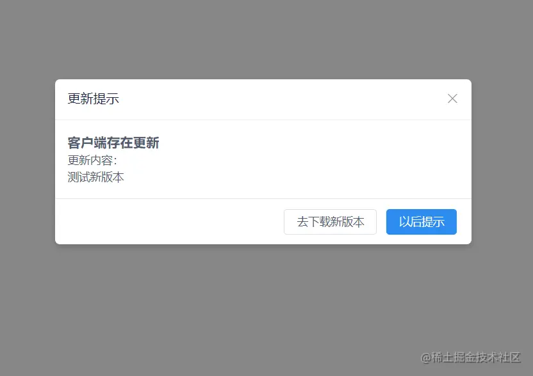Click the 更新内容: label text

point(92,160)
